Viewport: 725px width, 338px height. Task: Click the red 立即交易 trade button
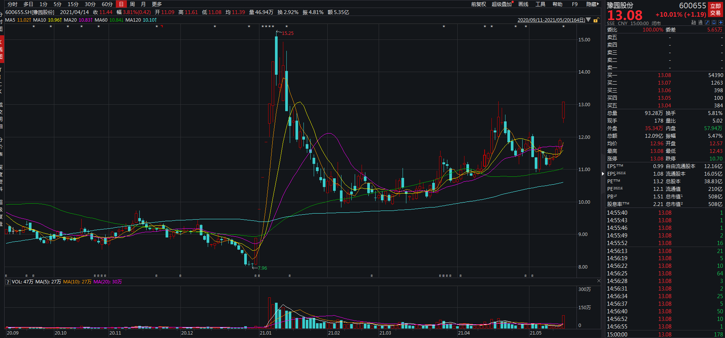click(716, 9)
